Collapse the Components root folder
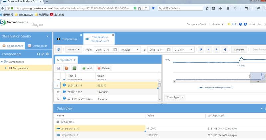The image size is (266, 140). click(x=2, y=62)
